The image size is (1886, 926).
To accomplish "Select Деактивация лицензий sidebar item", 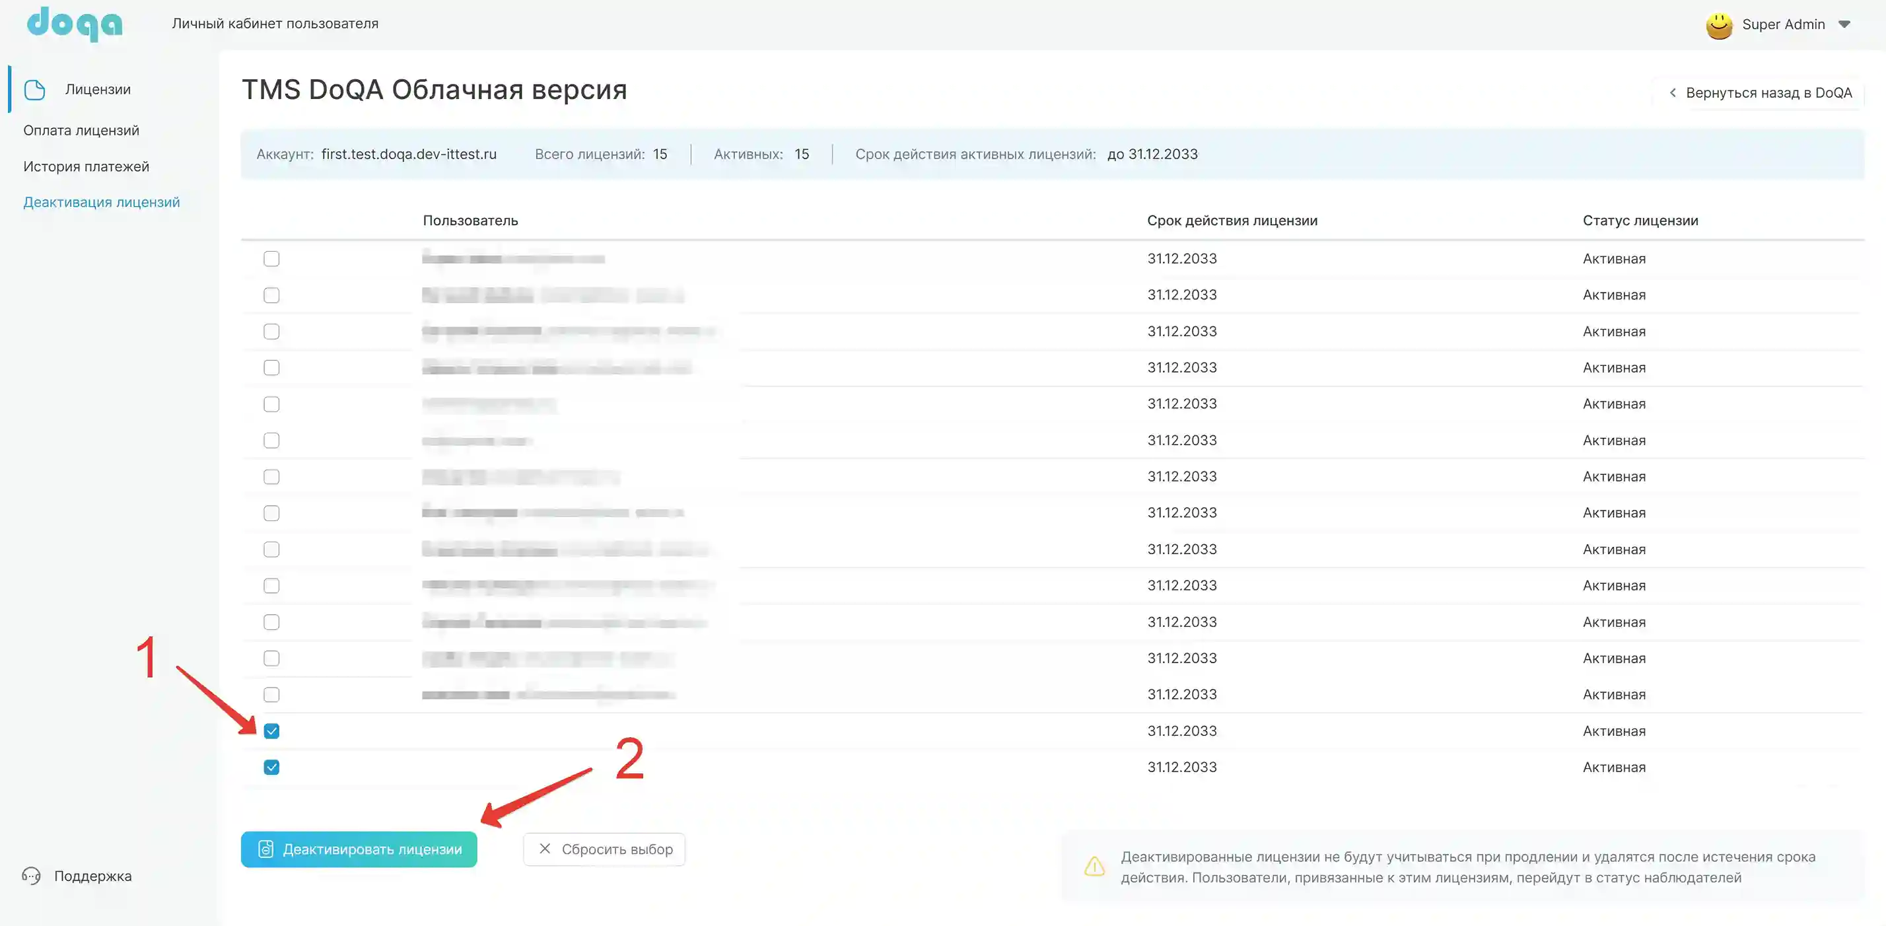I will coord(102,202).
